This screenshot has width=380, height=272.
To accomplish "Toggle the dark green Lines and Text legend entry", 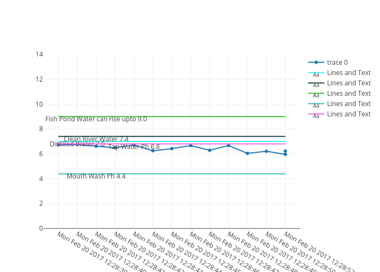I will tap(349, 83).
